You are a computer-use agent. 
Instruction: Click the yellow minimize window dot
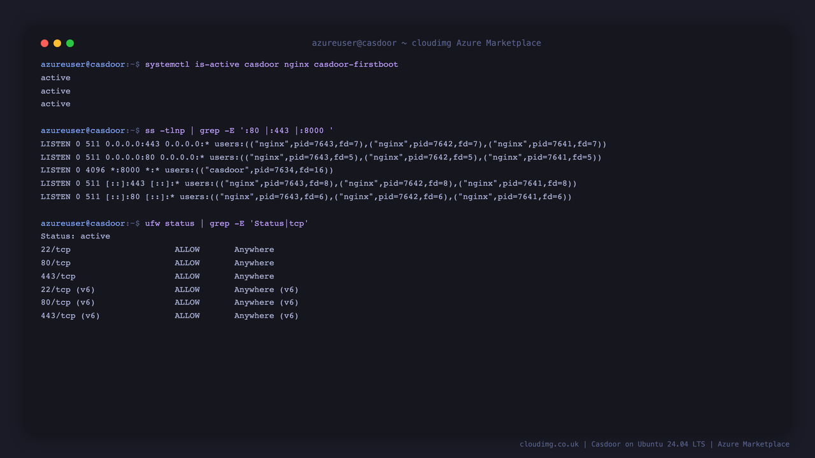point(57,43)
